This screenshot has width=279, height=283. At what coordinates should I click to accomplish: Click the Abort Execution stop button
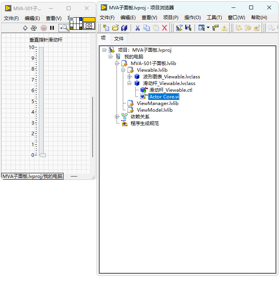(x=44, y=28)
